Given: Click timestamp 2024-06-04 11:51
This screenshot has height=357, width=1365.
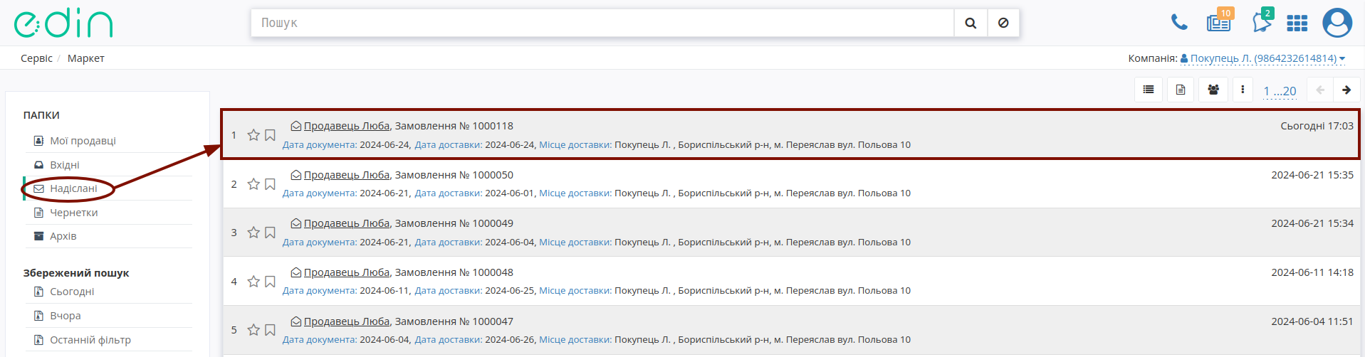Looking at the screenshot, I should tap(1312, 321).
